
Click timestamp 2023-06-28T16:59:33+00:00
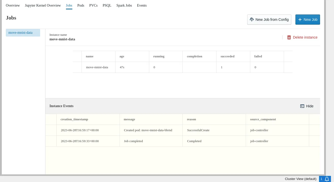(80, 141)
